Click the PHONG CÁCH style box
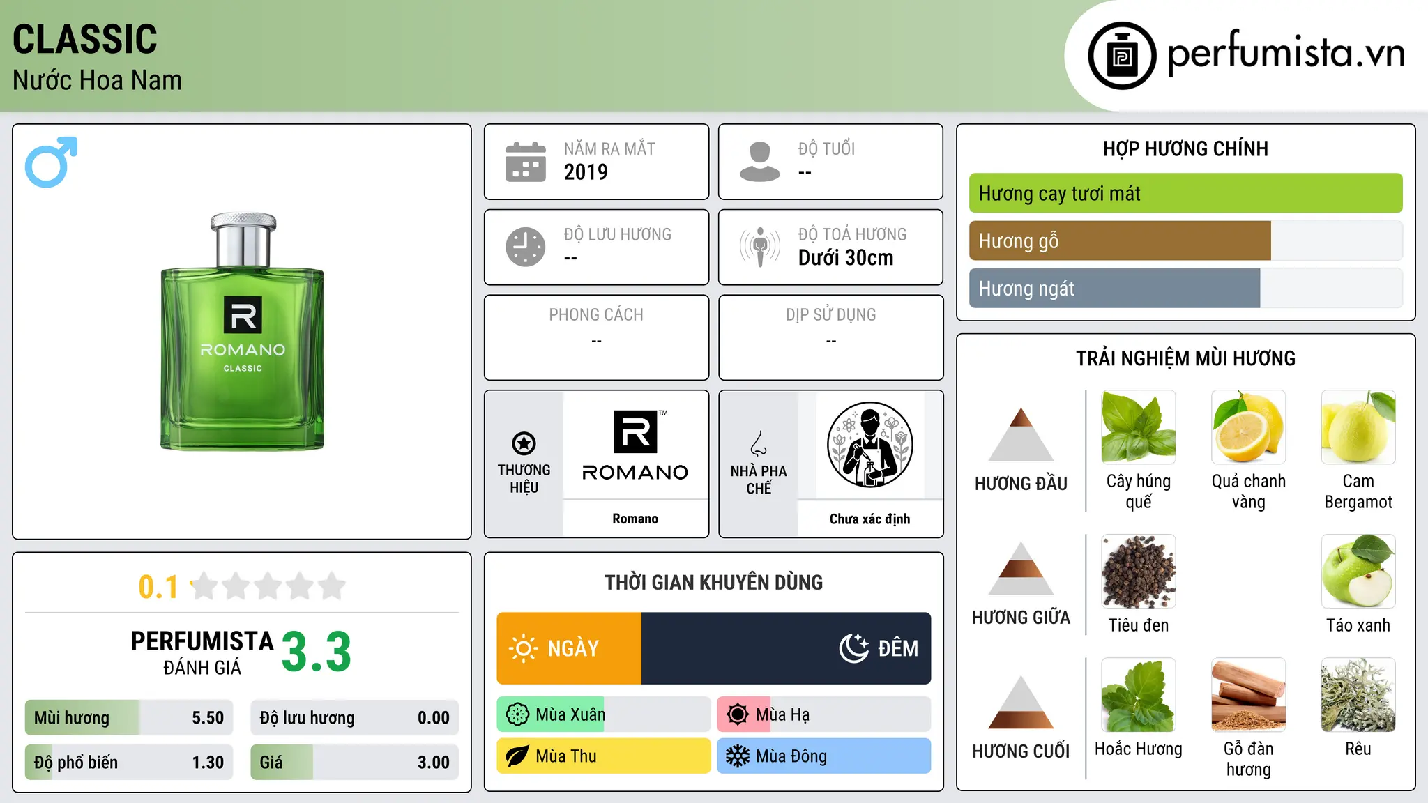This screenshot has height=803, width=1428. [597, 337]
